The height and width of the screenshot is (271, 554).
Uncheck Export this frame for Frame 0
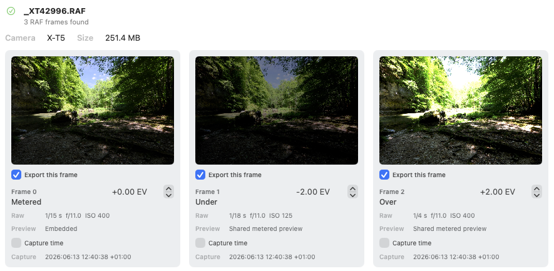click(16, 175)
